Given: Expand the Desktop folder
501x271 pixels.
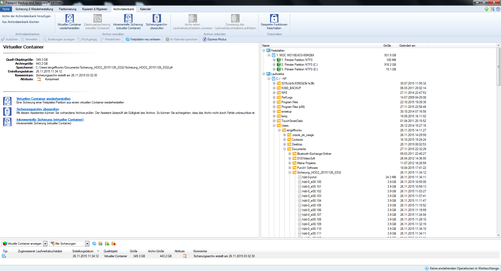Looking at the screenshot, I should click(x=284, y=144).
